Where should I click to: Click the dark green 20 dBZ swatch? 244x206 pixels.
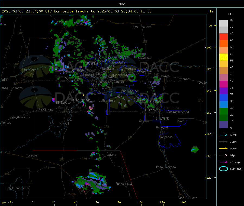(x=223, y=118)
